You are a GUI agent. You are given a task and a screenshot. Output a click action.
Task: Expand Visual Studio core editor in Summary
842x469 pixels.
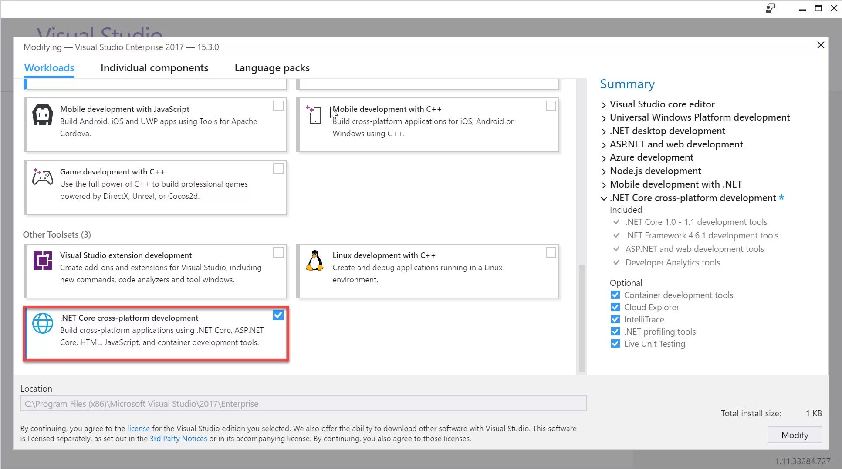(x=604, y=105)
